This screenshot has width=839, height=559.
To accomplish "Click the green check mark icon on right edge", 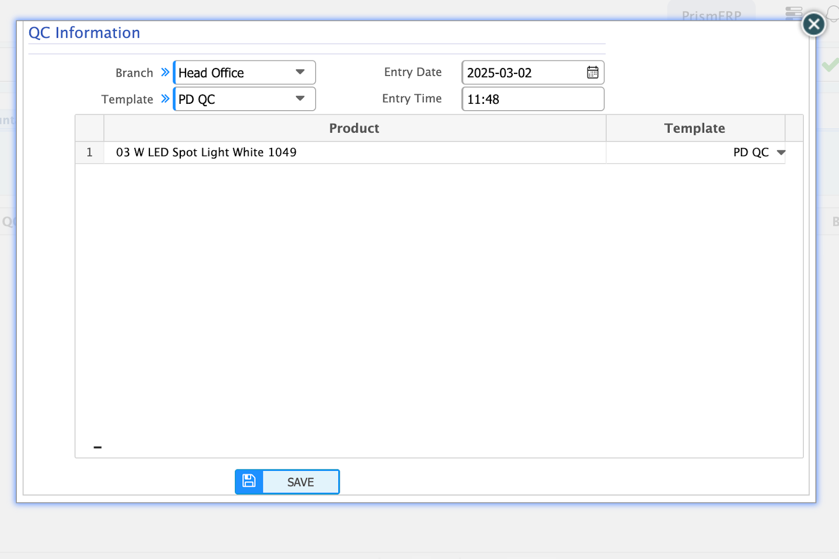I will pyautogui.click(x=830, y=65).
